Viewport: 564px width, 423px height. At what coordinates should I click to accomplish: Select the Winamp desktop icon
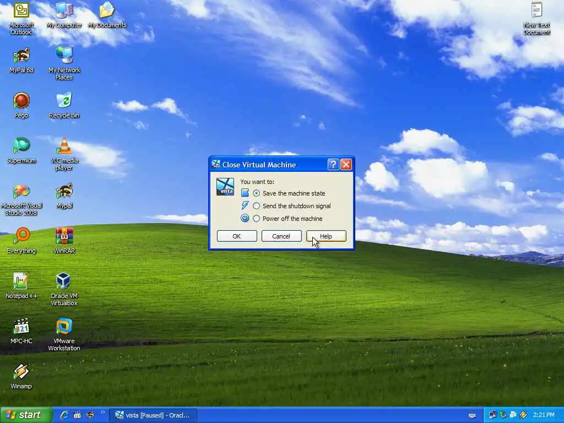pyautogui.click(x=21, y=376)
